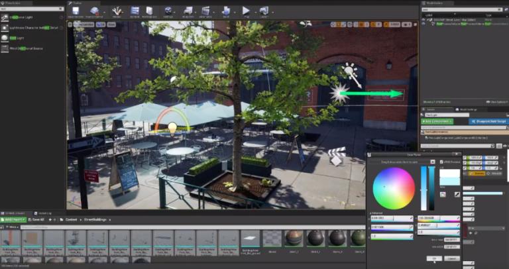Toggle visibility eye of first outliner item
The image size is (509, 269).
pyautogui.click(x=424, y=19)
